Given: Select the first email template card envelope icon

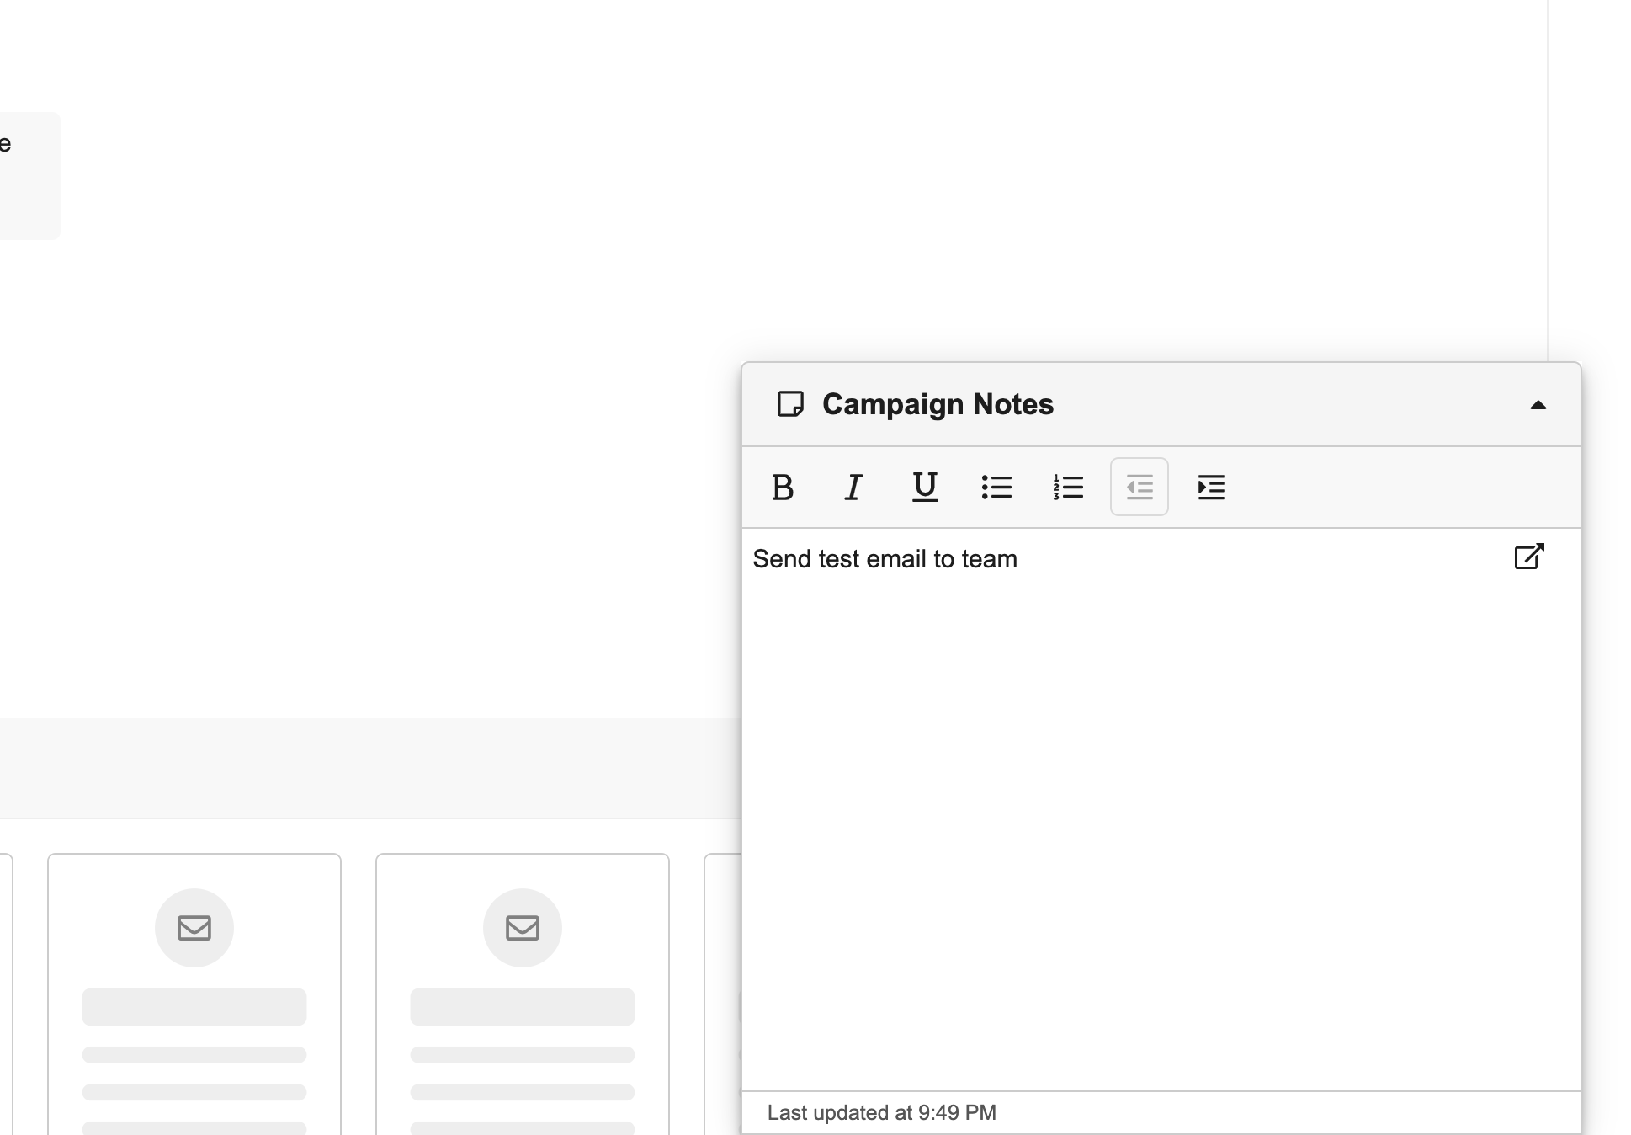Looking at the screenshot, I should [x=194, y=928].
